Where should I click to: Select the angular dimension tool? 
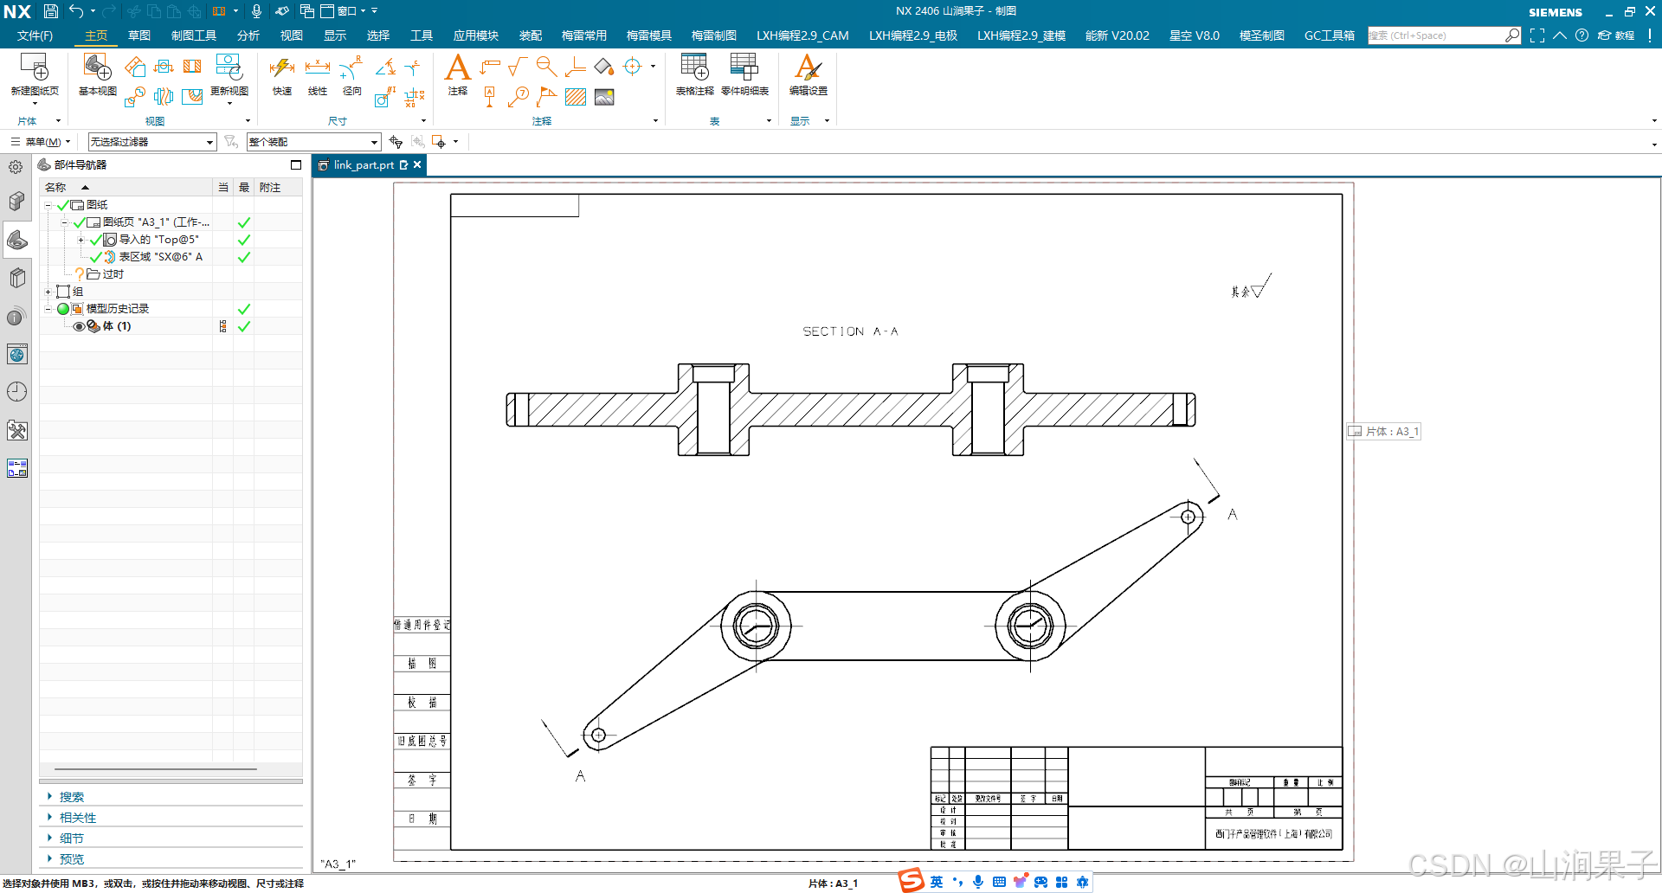click(386, 67)
